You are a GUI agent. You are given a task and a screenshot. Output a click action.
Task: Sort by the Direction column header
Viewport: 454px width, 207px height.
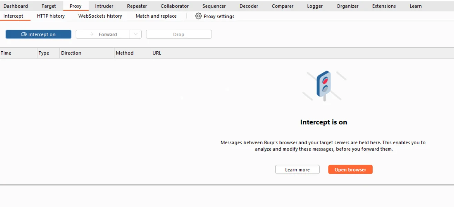coord(87,53)
